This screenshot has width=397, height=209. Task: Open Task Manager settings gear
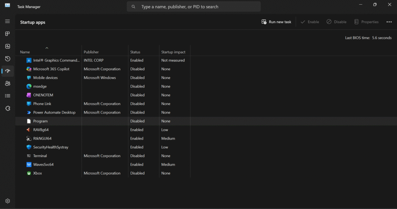(x=7, y=201)
